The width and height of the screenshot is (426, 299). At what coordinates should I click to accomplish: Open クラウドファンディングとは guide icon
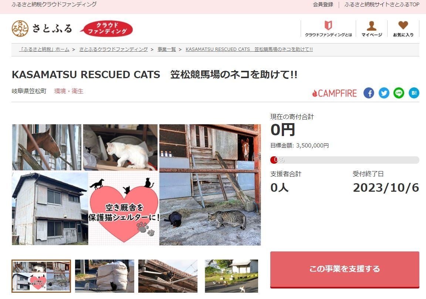pos(328,28)
